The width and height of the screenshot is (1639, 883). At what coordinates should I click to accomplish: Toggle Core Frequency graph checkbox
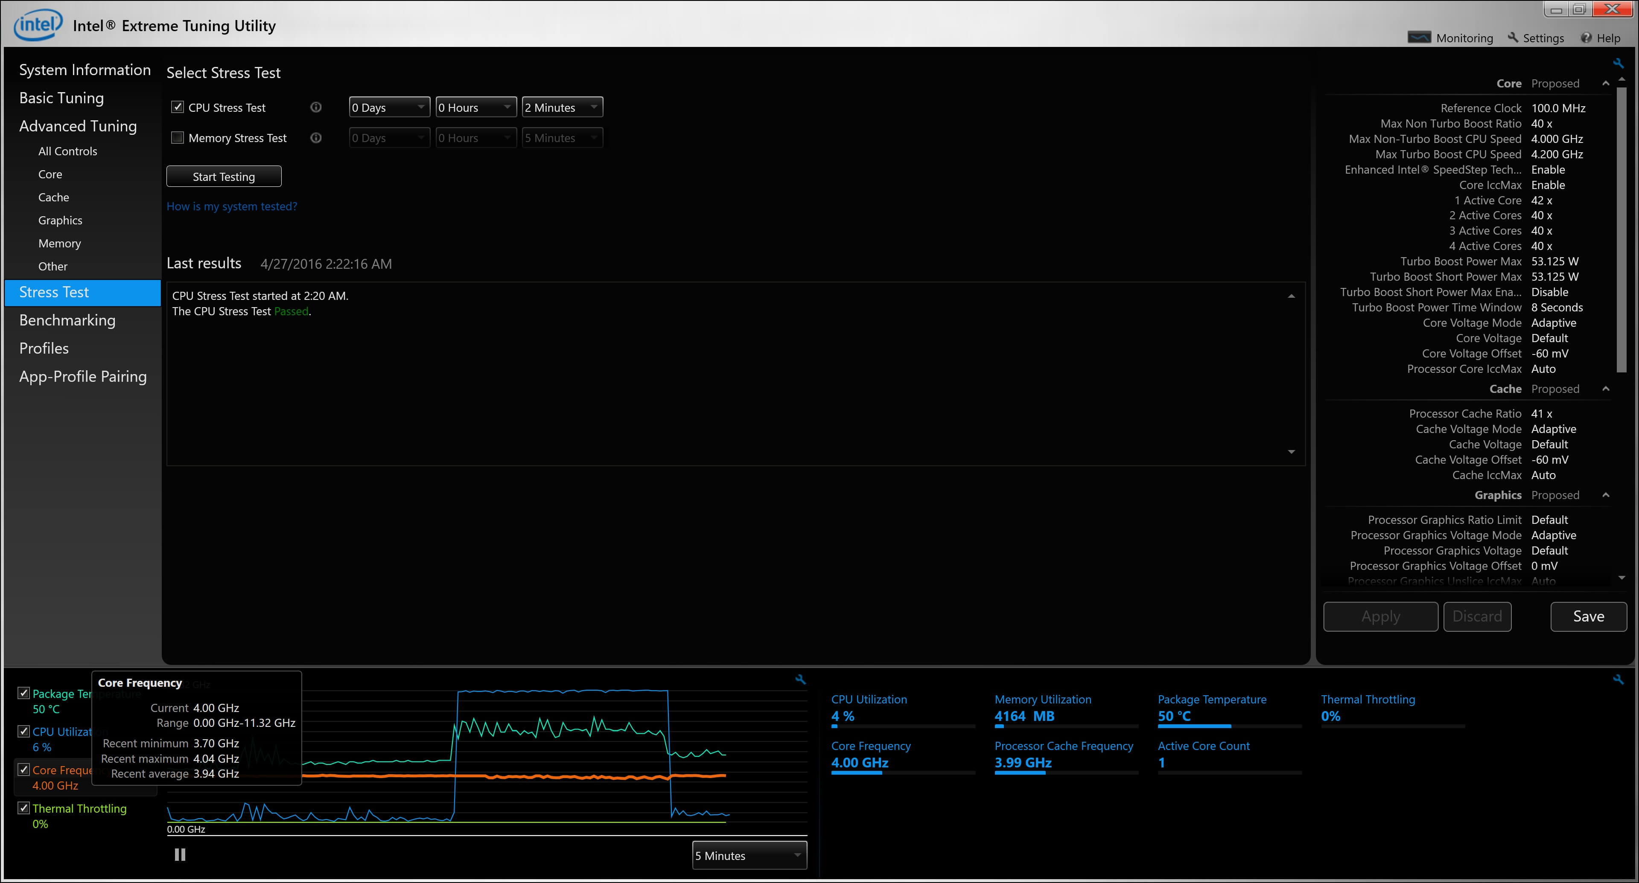23,769
